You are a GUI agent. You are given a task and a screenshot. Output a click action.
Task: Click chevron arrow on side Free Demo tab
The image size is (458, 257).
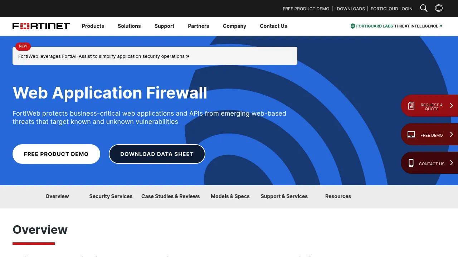click(x=452, y=134)
